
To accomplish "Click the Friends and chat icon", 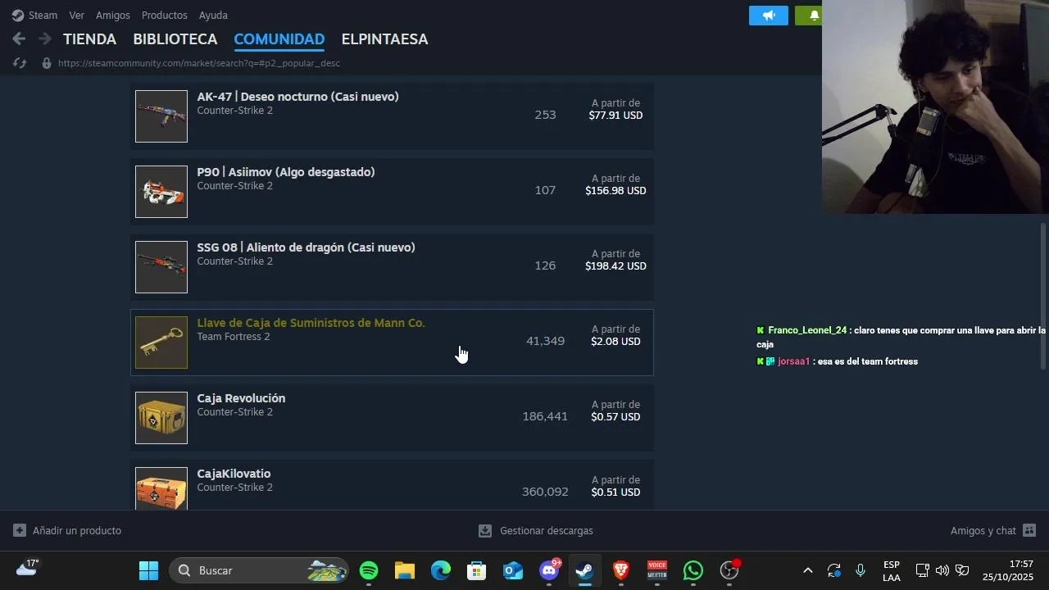I will (1029, 530).
